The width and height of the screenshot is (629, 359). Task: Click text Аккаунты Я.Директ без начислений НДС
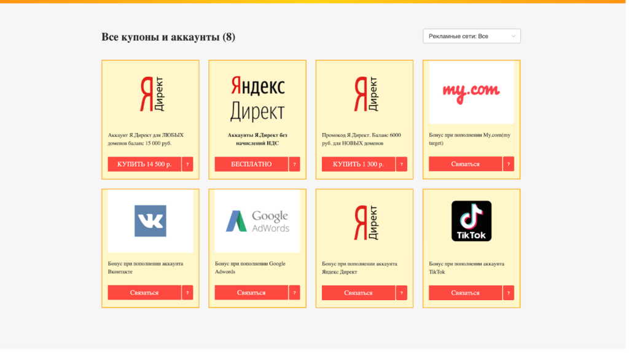tap(257, 139)
